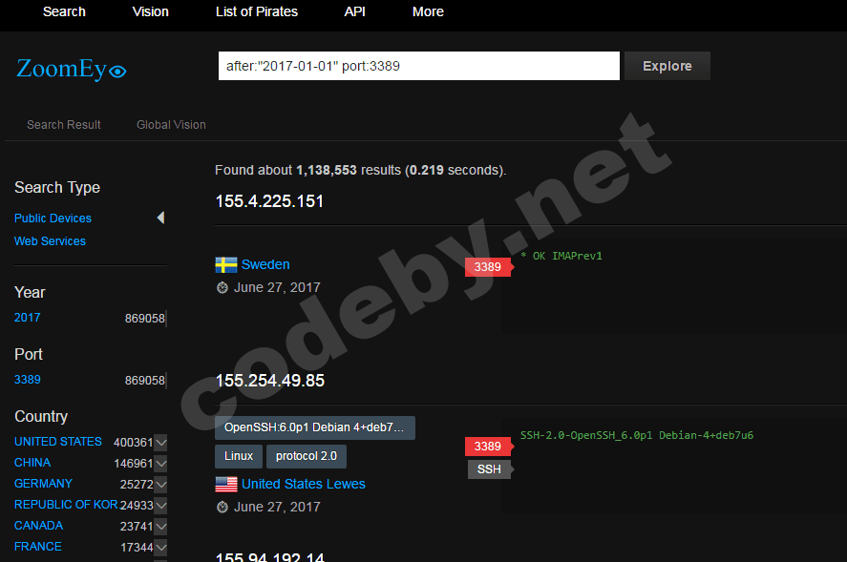
Task: Click the 23741 count for Canada
Action: pos(137,527)
